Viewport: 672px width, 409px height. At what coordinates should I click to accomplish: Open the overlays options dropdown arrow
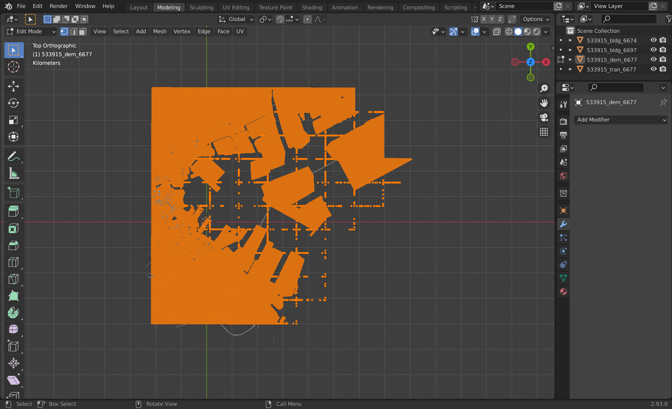(x=485, y=32)
